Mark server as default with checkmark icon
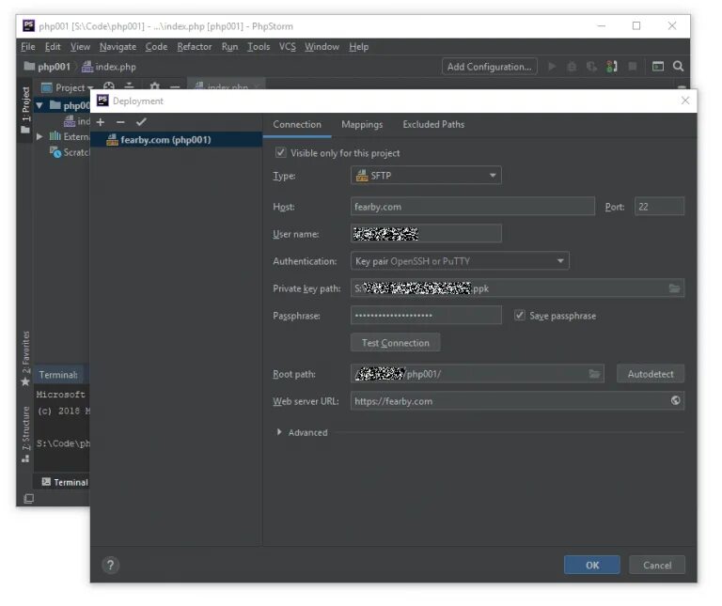This screenshot has width=722, height=606. pos(141,122)
